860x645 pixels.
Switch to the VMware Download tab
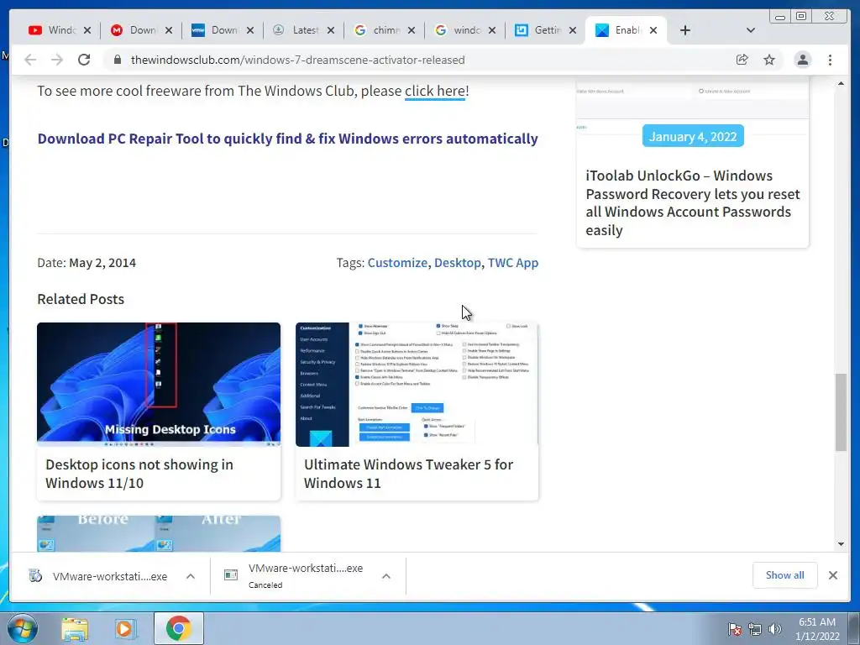215,30
